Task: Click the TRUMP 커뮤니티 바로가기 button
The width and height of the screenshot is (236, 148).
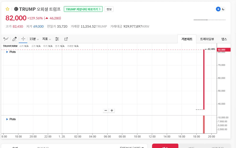Action: coord(83,9)
